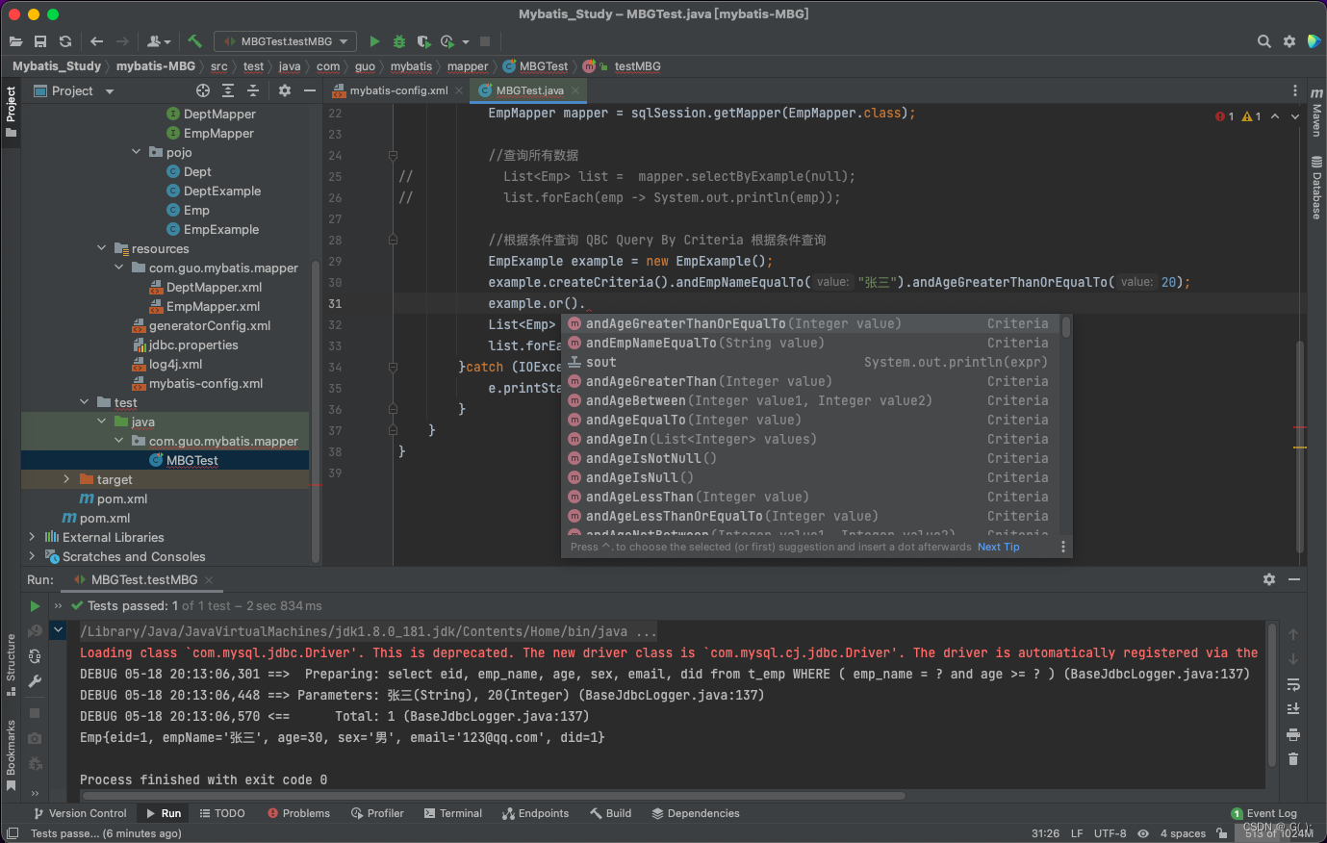Click Next Tip link in completion popup
Image resolution: width=1327 pixels, height=843 pixels.
pos(998,547)
